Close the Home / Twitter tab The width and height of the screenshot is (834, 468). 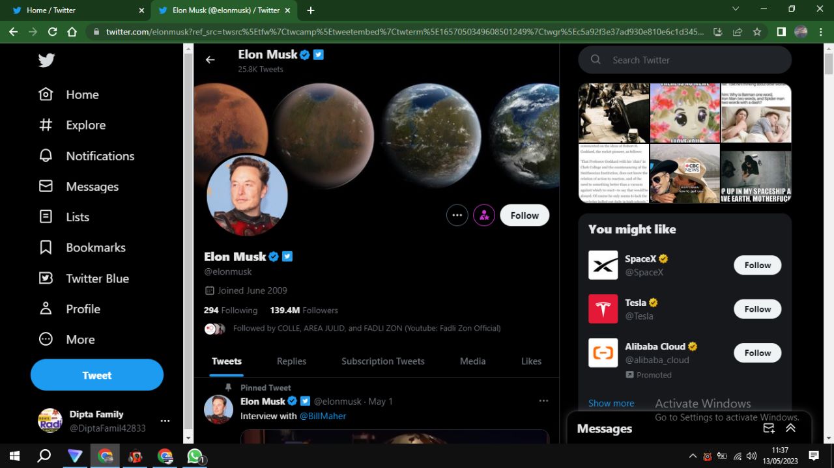pos(141,10)
